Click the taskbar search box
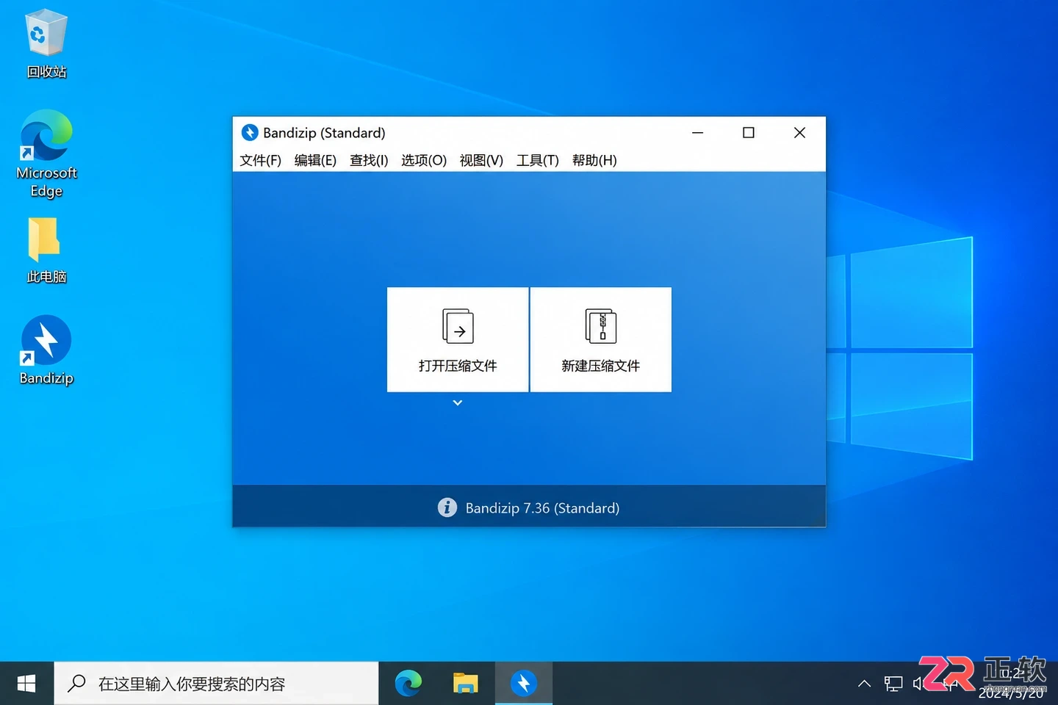The image size is (1058, 705). (216, 684)
